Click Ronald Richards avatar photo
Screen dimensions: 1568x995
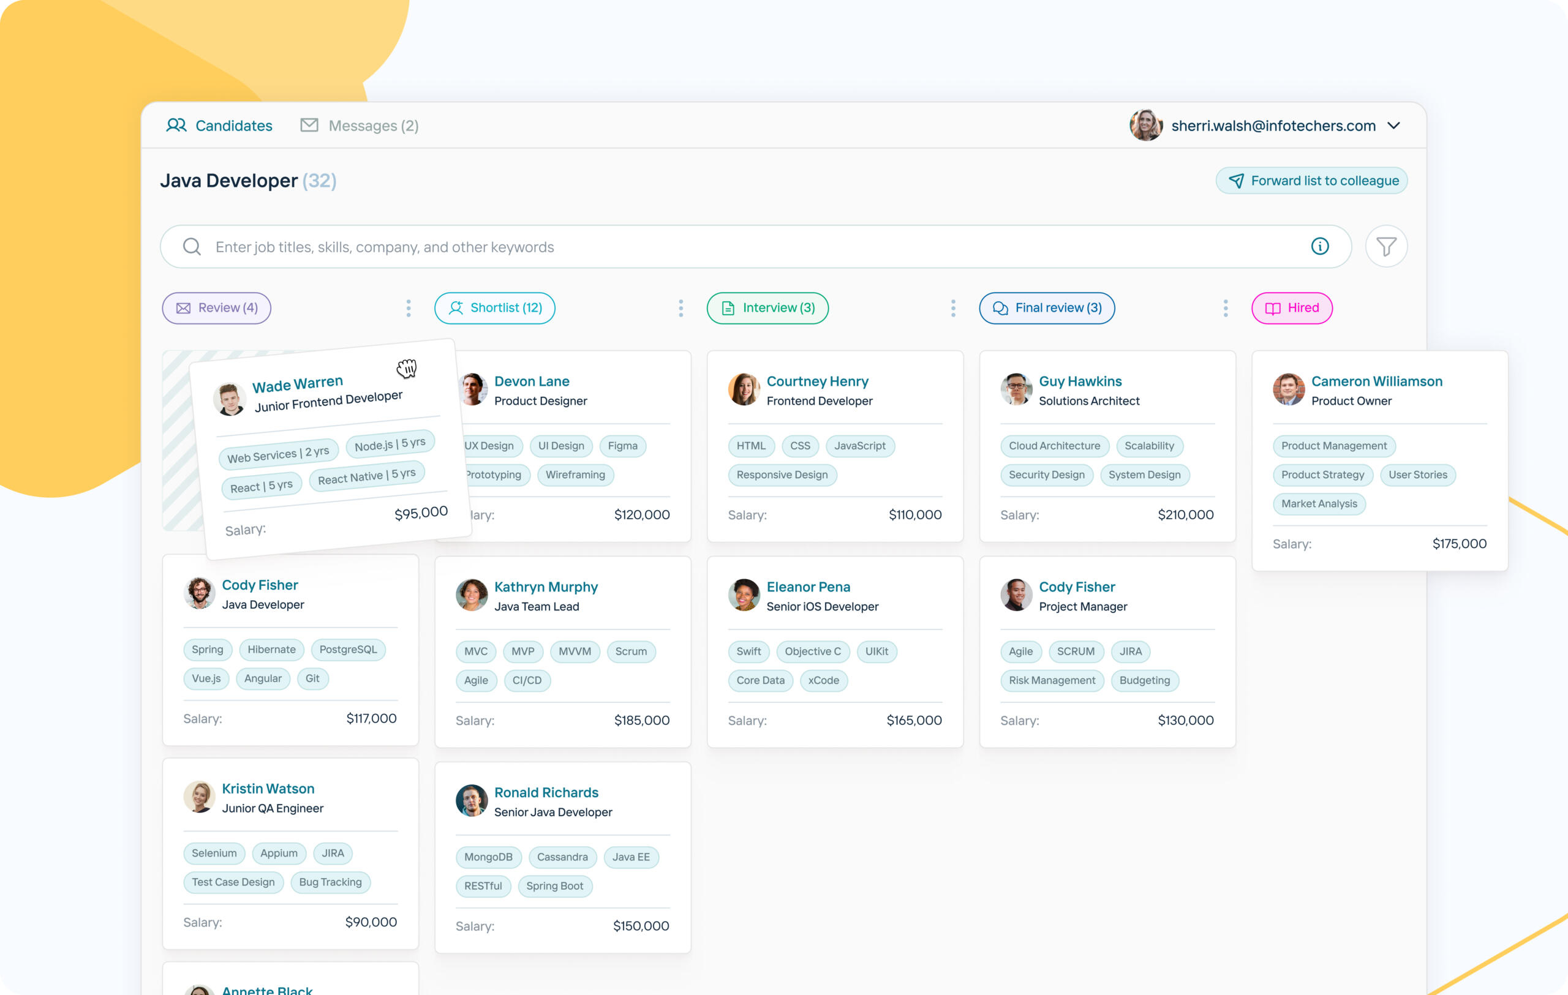click(472, 801)
